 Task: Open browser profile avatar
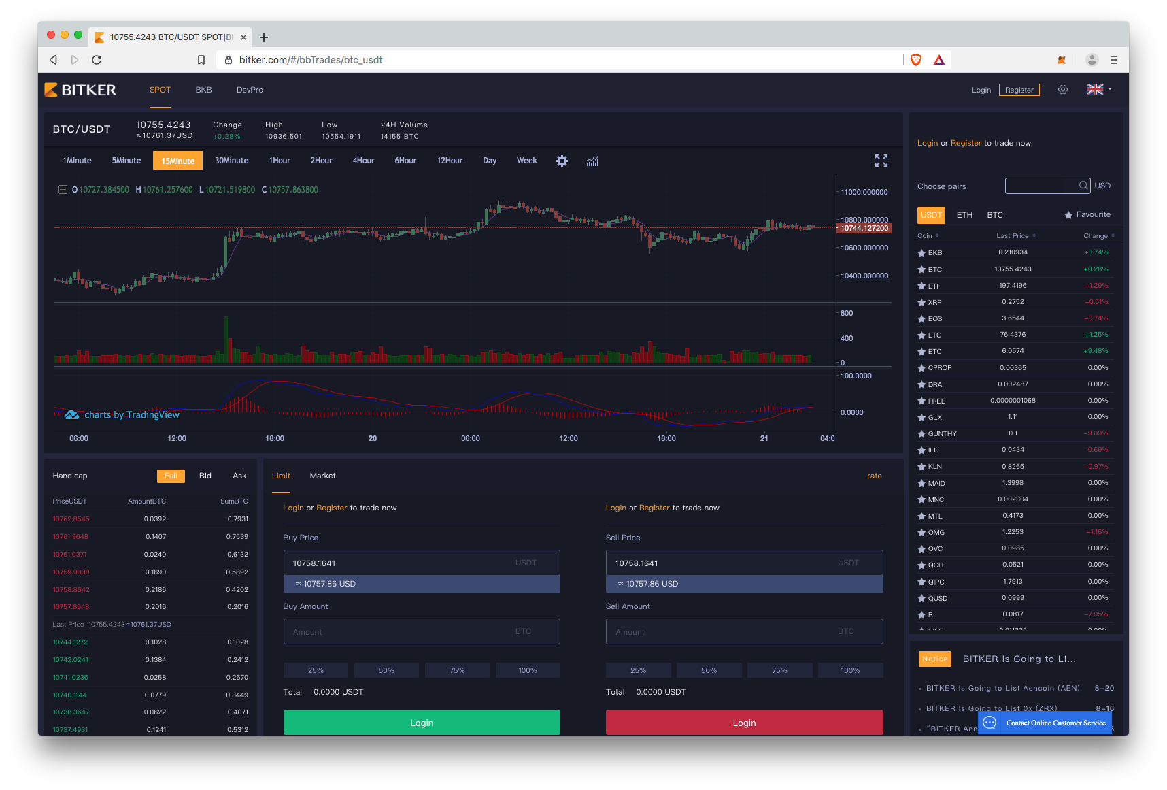click(1092, 60)
